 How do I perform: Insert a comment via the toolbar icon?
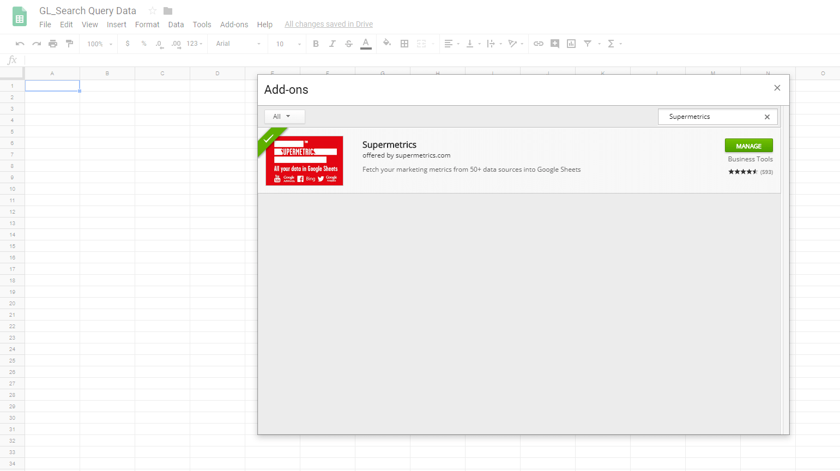coord(554,44)
